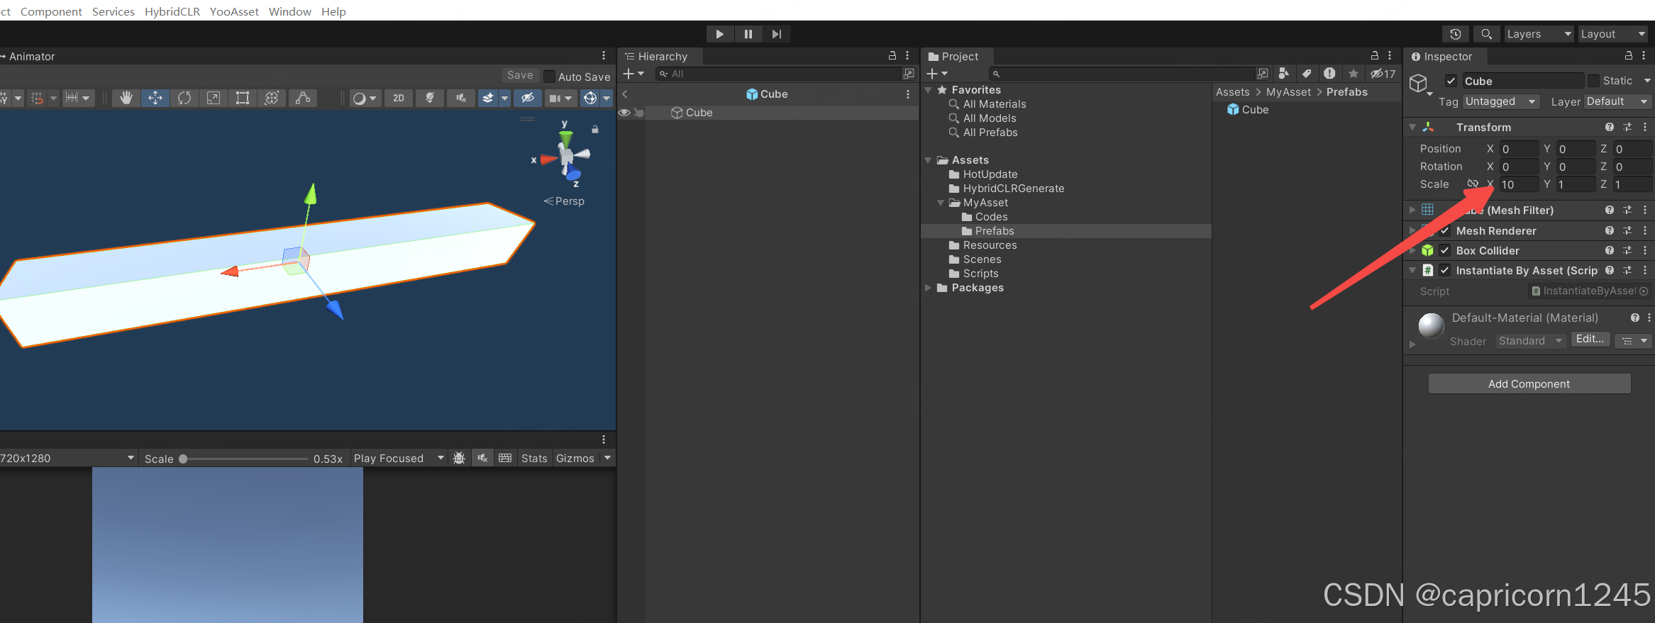Click the Scale X input field

click(x=1518, y=184)
